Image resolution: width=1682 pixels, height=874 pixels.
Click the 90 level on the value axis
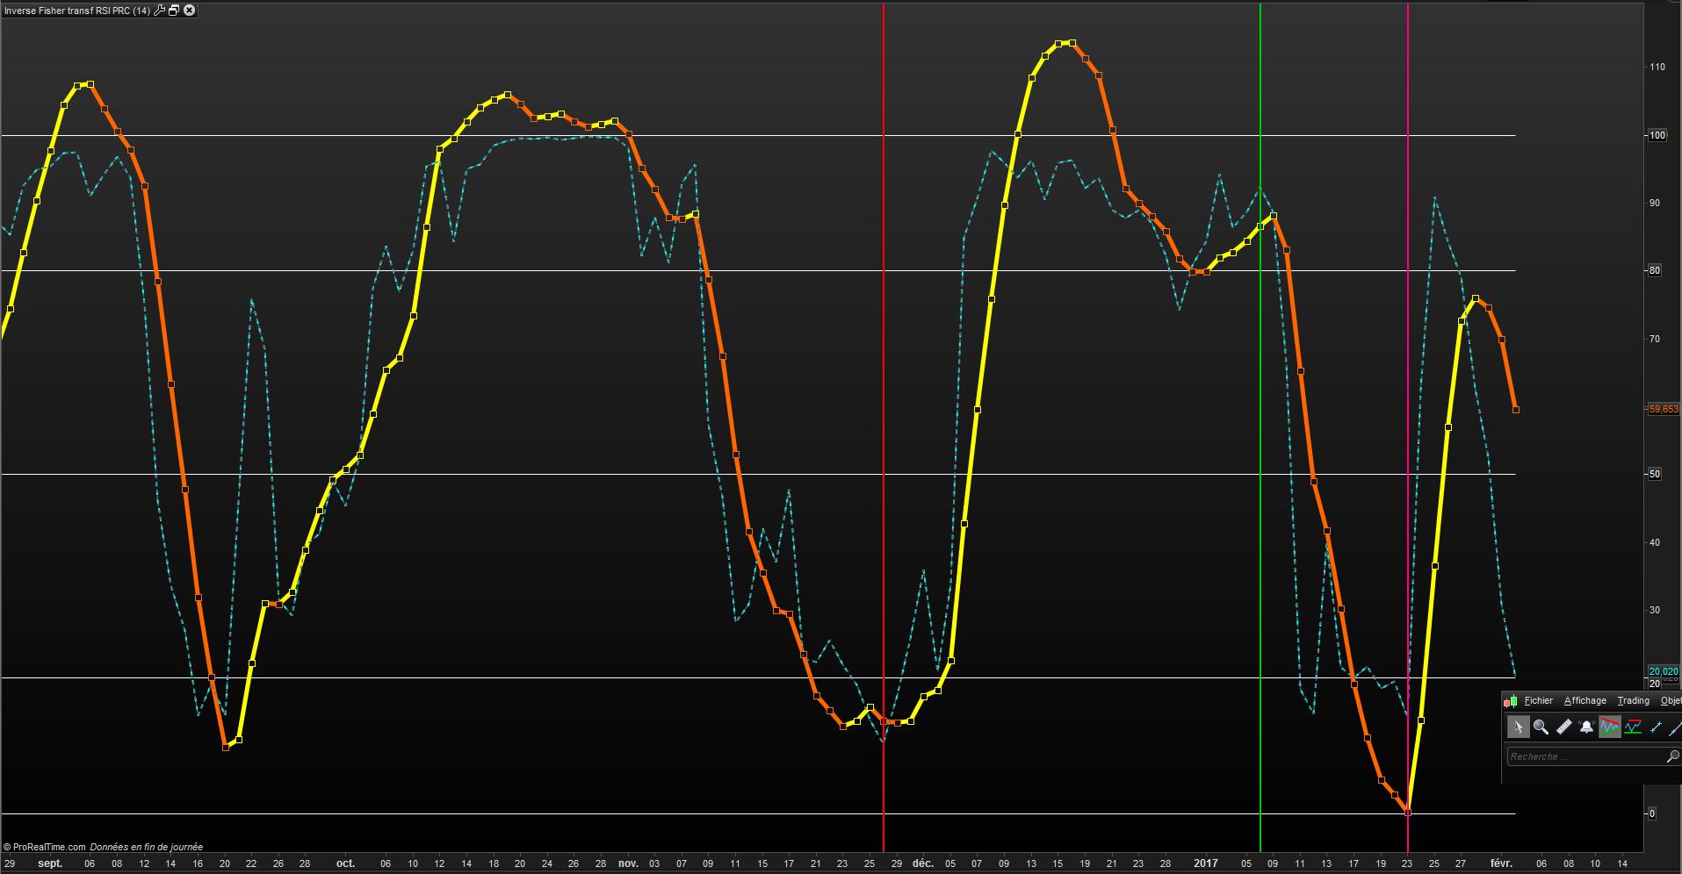point(1655,203)
